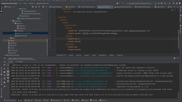Click Collapse All in Project panel

pos(39,7)
